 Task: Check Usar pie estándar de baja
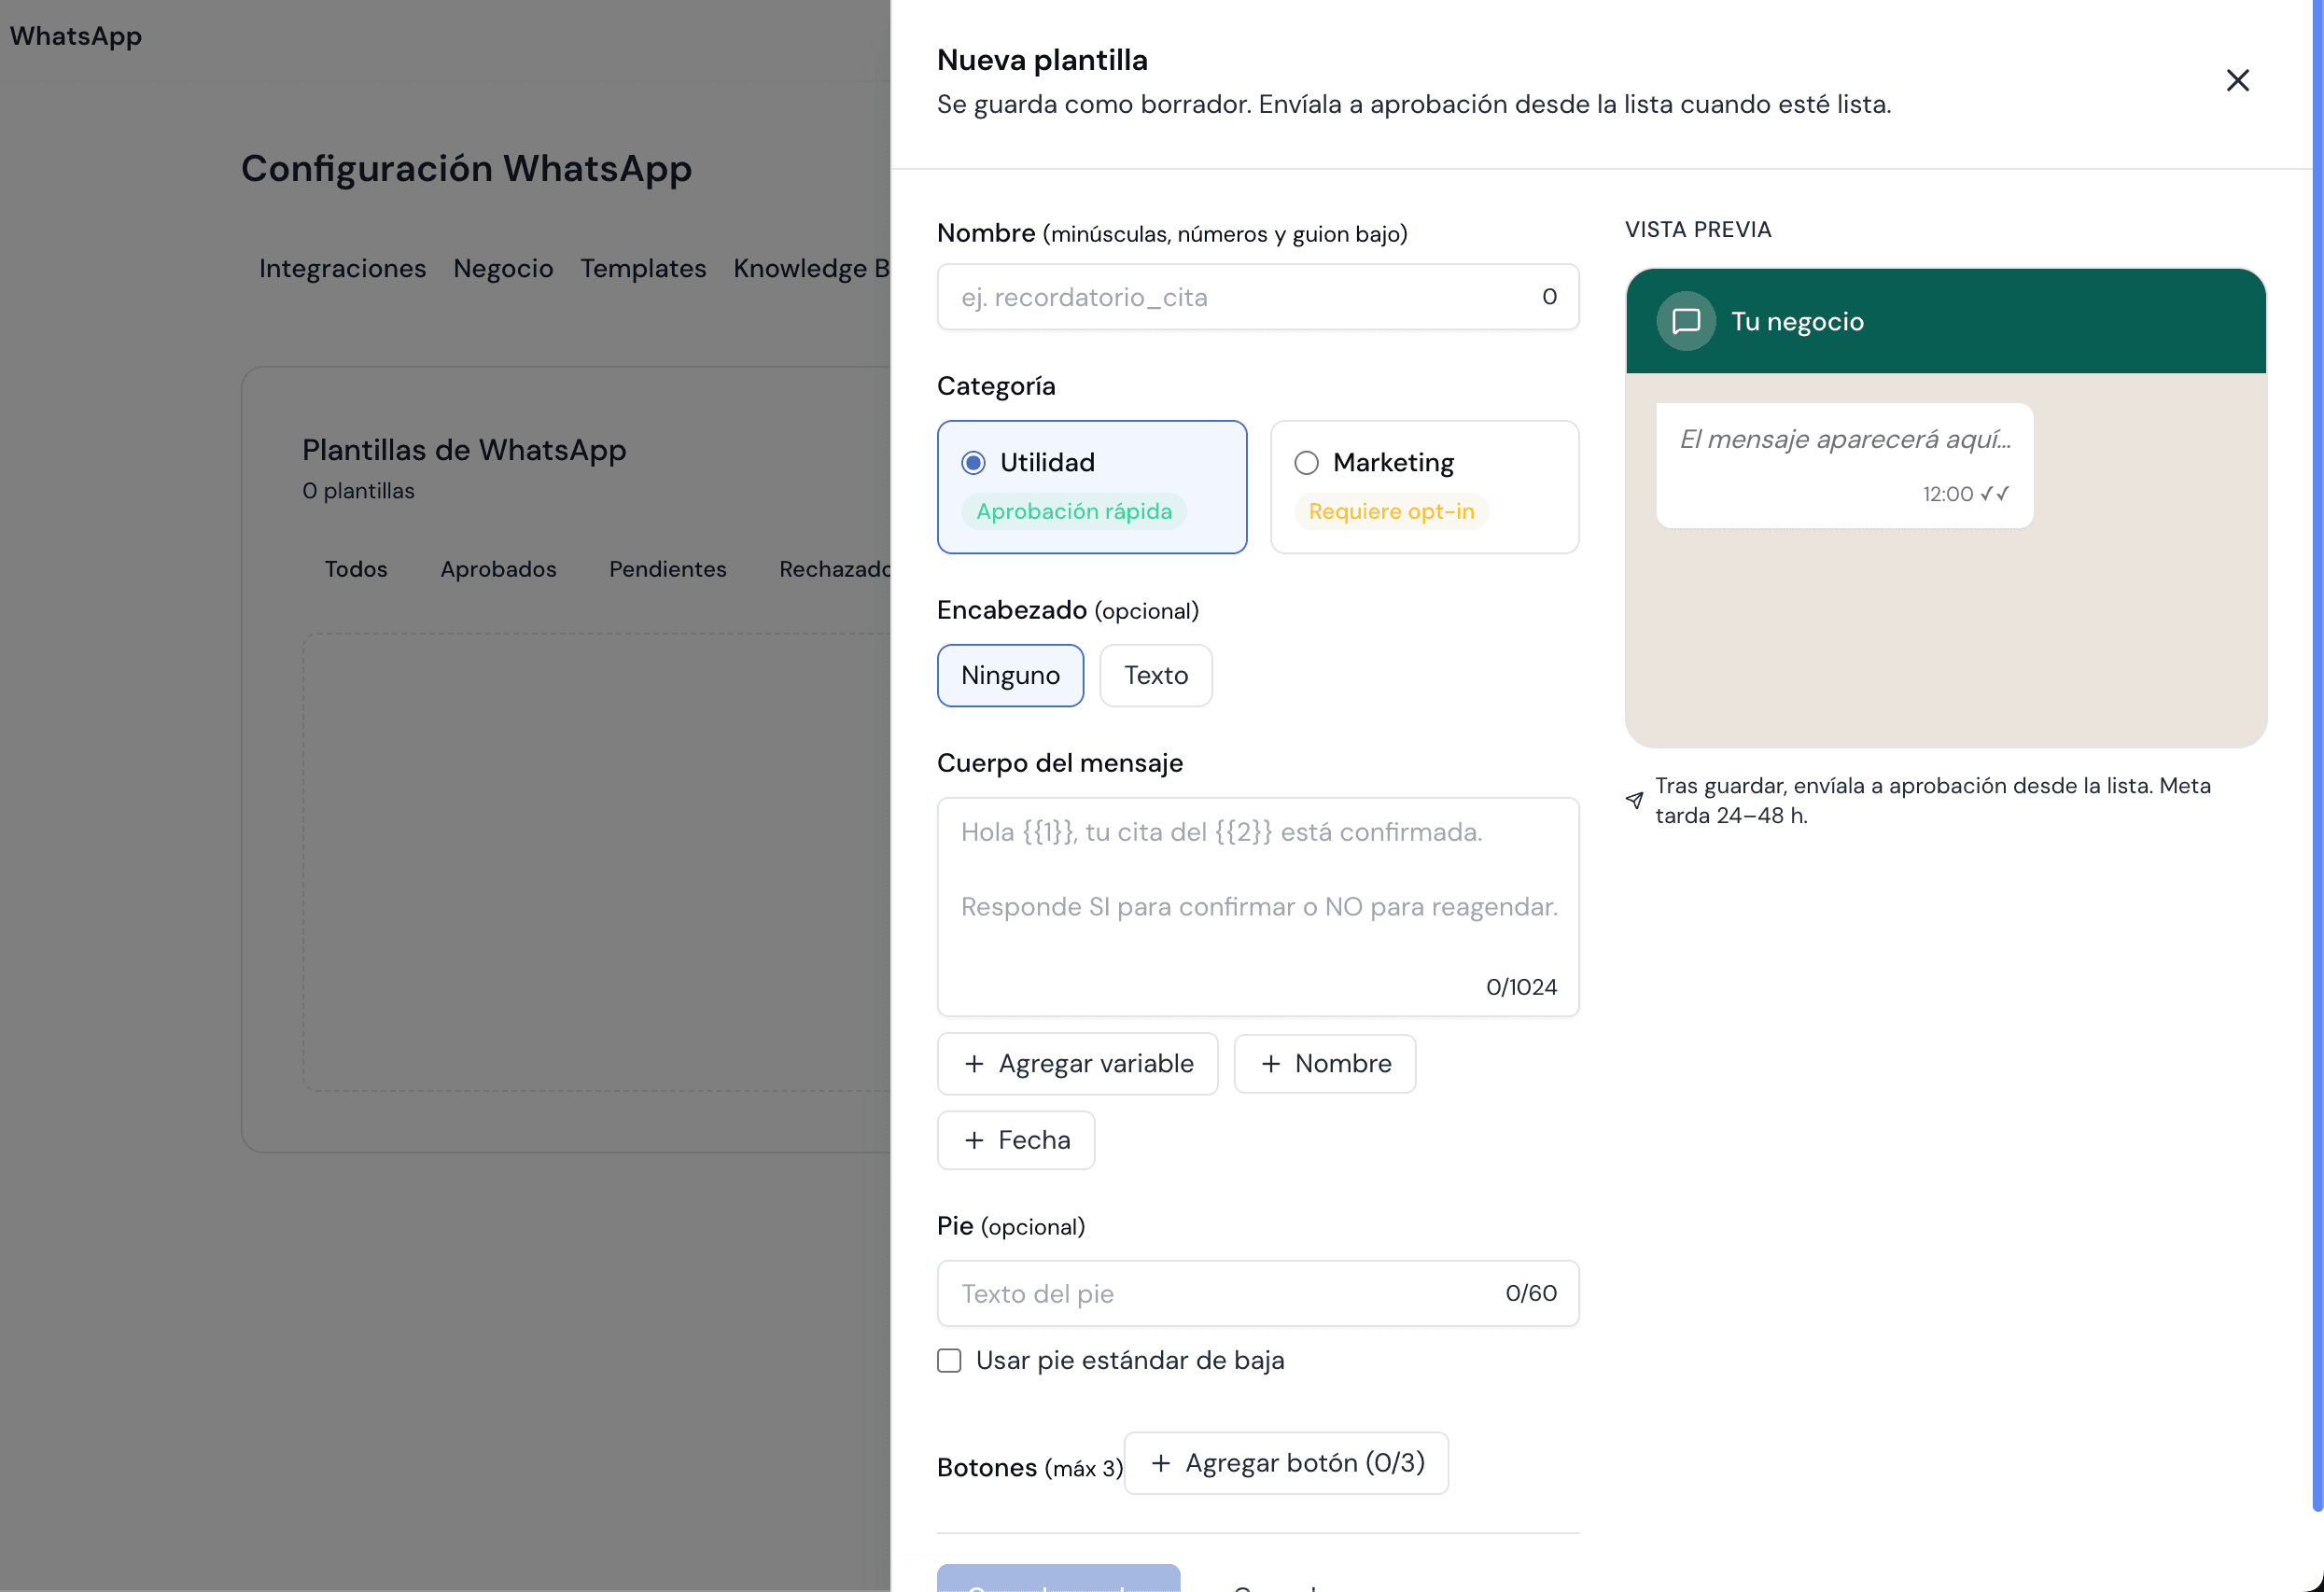[x=949, y=1360]
